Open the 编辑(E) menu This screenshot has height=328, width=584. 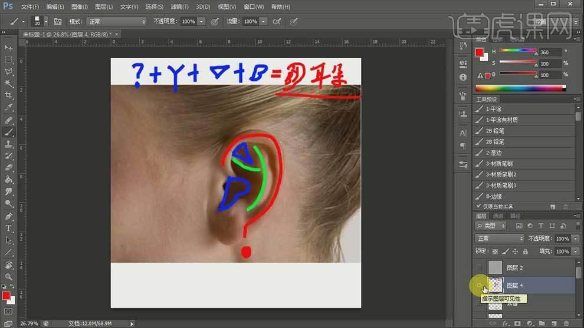tap(55, 6)
